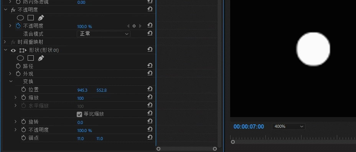Image resolution: width=356 pixels, height=152 pixels.
Task: Reset the 等比缩放 parameter
Action: (150, 113)
